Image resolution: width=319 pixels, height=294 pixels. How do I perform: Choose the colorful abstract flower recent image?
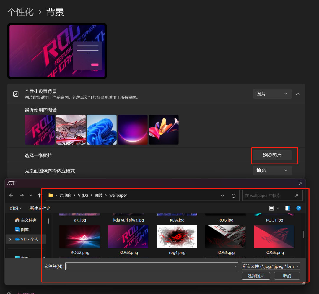164,130
